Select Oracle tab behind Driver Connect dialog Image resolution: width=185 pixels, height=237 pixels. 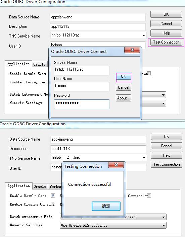tap(40, 64)
